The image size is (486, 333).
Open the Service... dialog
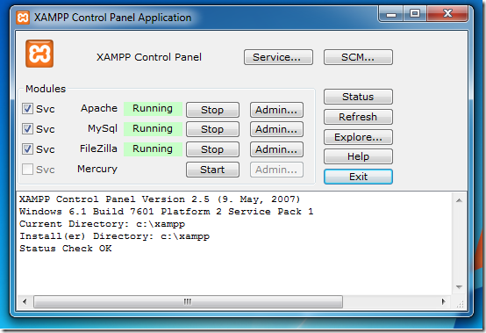(278, 57)
